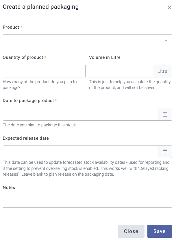Focus the Notes text field
Screen dimensions: 176x240
(87, 201)
